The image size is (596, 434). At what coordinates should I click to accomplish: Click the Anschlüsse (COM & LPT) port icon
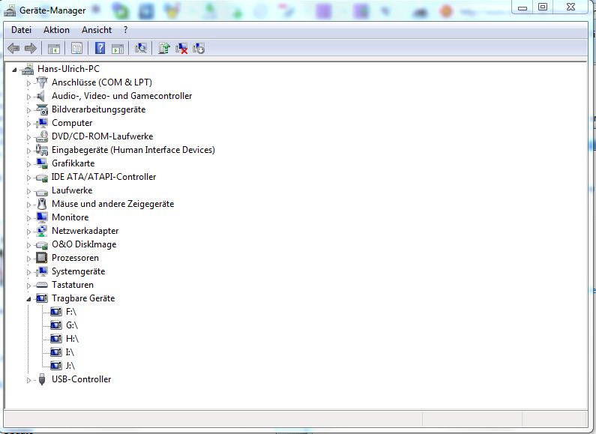click(42, 82)
